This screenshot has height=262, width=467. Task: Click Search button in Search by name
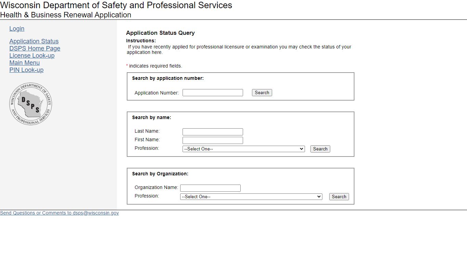(x=320, y=149)
